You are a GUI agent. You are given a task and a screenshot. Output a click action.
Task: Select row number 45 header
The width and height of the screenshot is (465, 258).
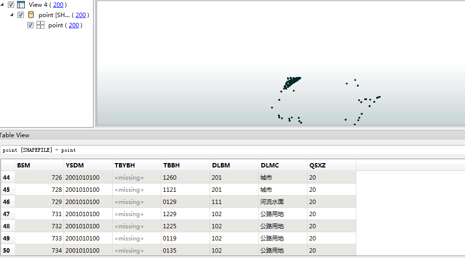point(8,189)
